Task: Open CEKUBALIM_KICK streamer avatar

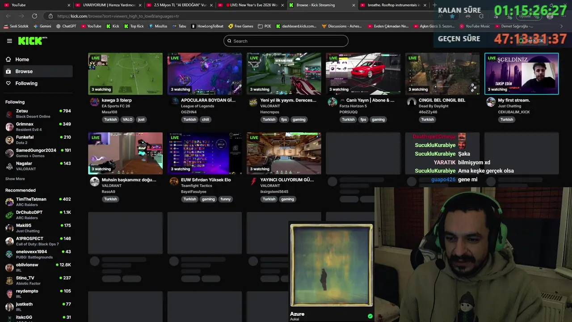Action: click(x=491, y=102)
